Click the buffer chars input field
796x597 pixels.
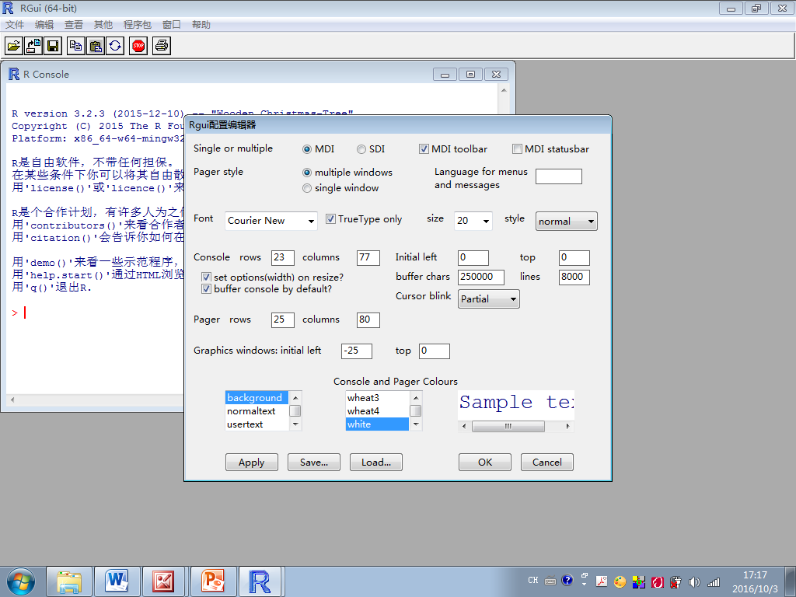coord(481,278)
